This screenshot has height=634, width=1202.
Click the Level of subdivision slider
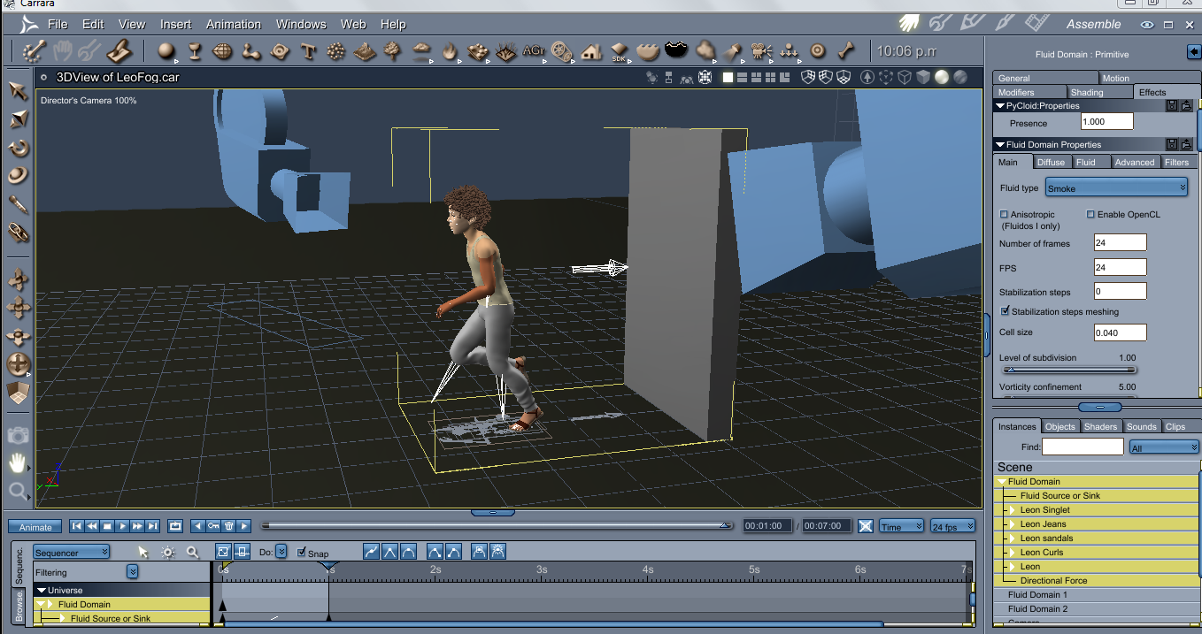tap(1067, 370)
